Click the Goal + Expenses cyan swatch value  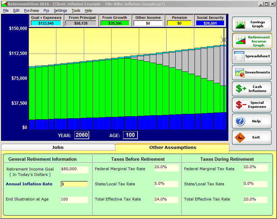tap(46, 23)
